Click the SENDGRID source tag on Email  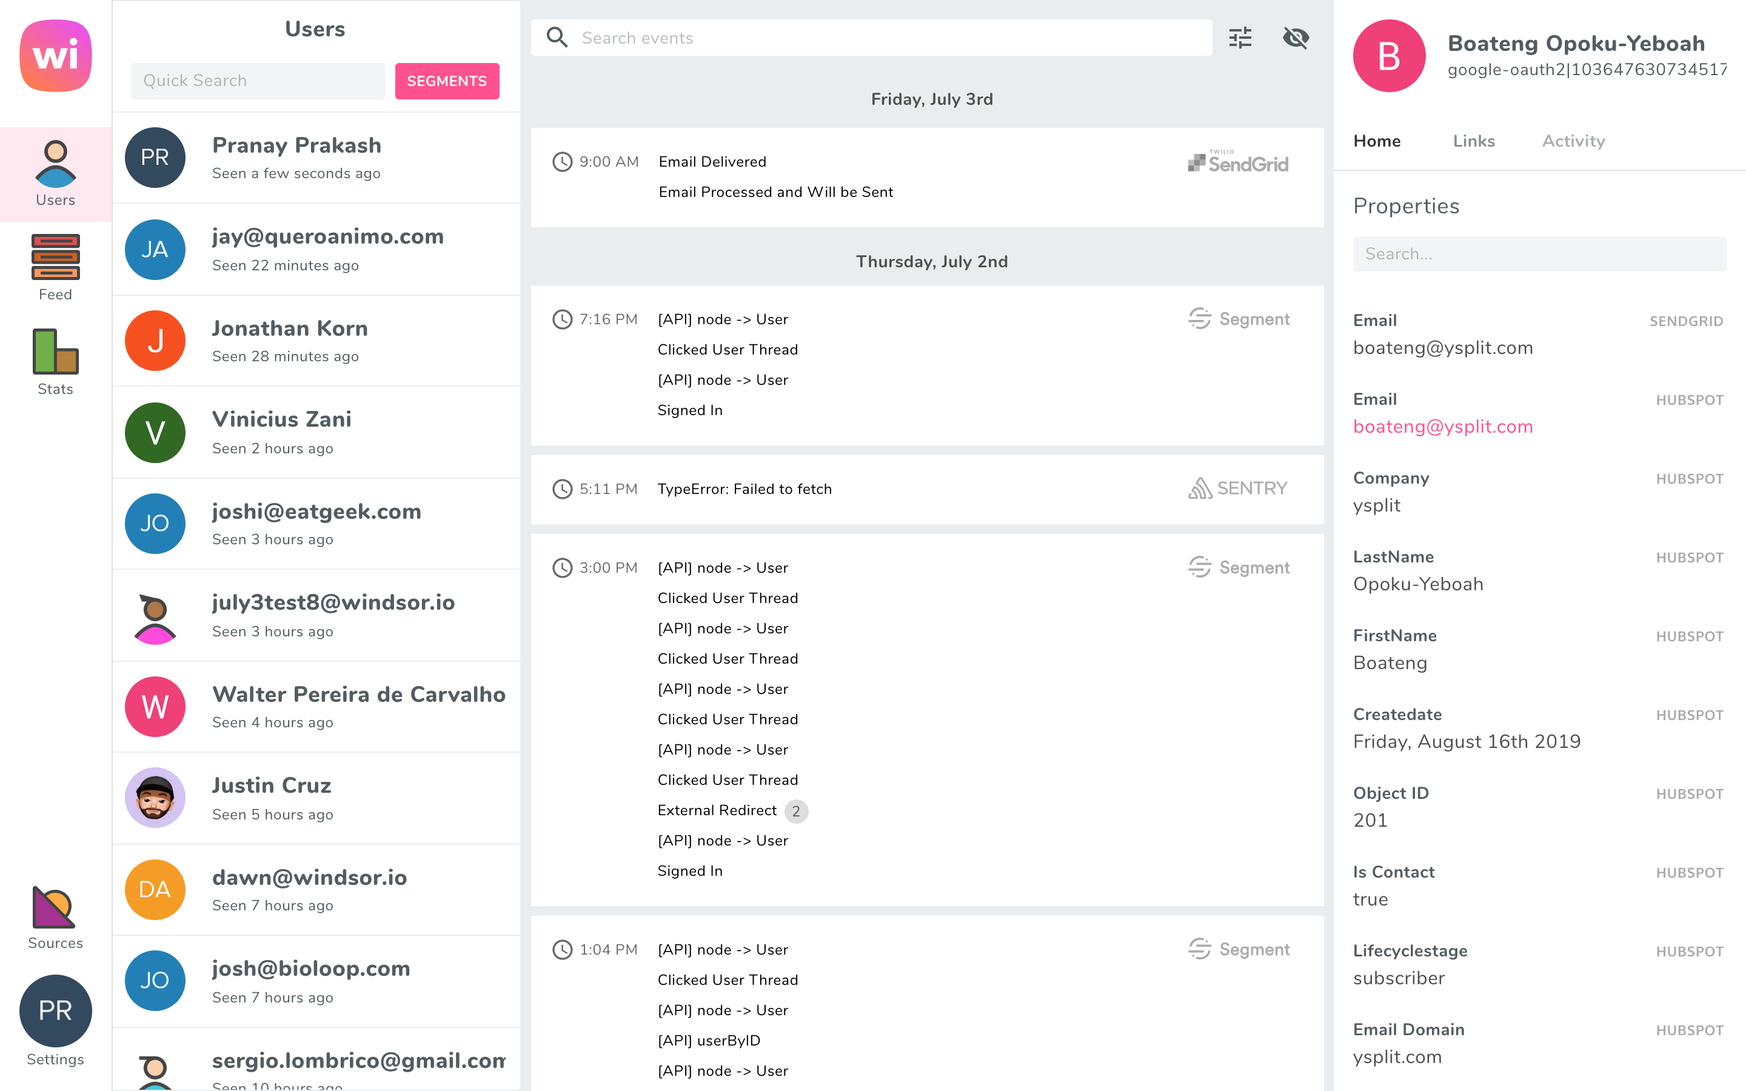tap(1686, 321)
